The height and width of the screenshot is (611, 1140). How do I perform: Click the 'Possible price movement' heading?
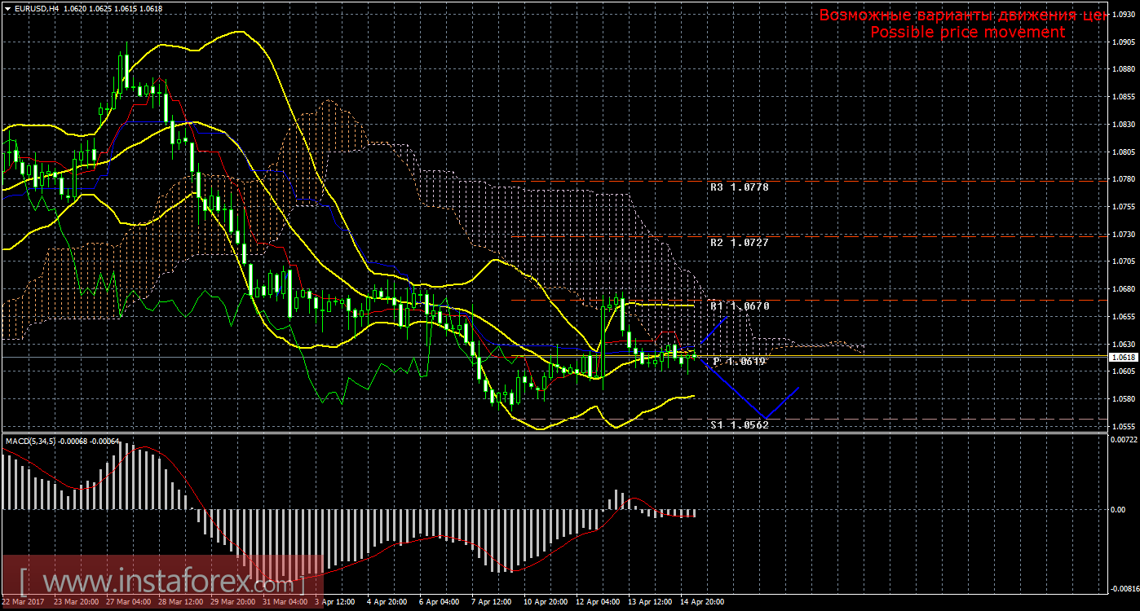pos(967,32)
